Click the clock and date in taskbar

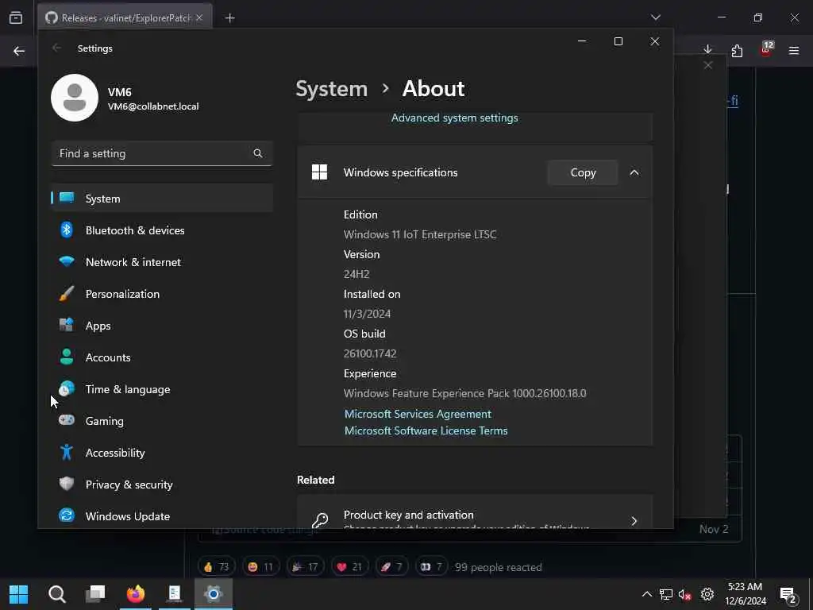coord(746,594)
